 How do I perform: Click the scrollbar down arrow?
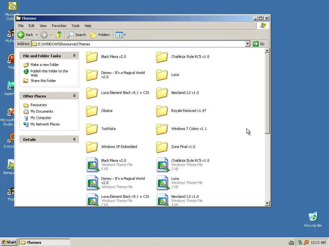tap(267, 203)
